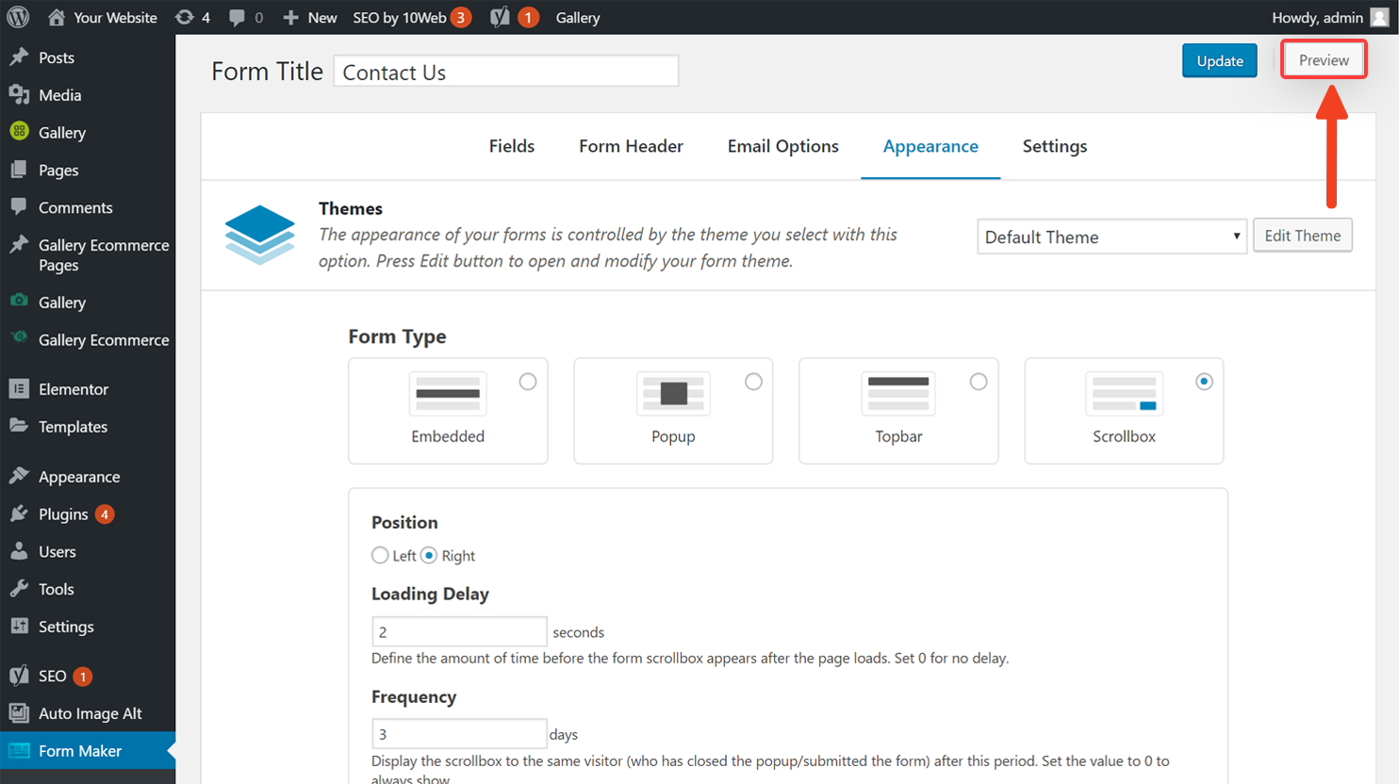Click the Loading Delay seconds field
The image size is (1399, 784).
click(459, 631)
